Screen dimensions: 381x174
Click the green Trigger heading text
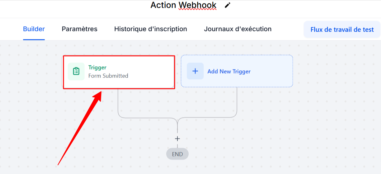(x=97, y=67)
